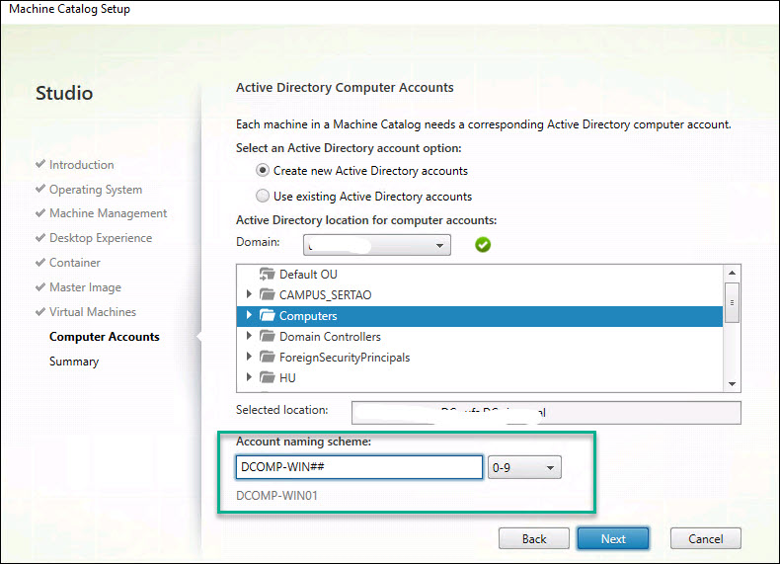The width and height of the screenshot is (780, 564).
Task: Select Create new Active Directory accounts
Action: click(263, 171)
